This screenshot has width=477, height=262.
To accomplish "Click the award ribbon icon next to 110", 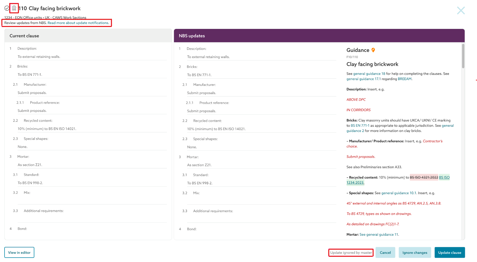I will click(14, 8).
